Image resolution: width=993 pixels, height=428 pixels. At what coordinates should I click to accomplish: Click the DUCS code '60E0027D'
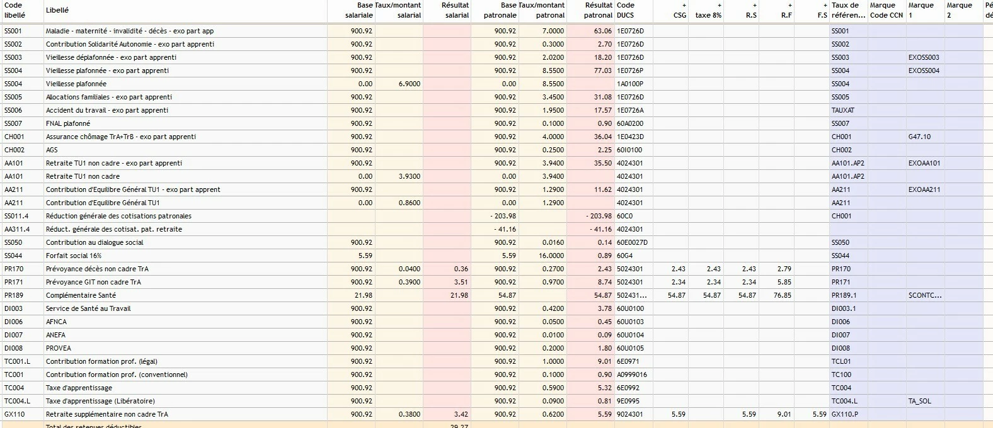pyautogui.click(x=633, y=242)
